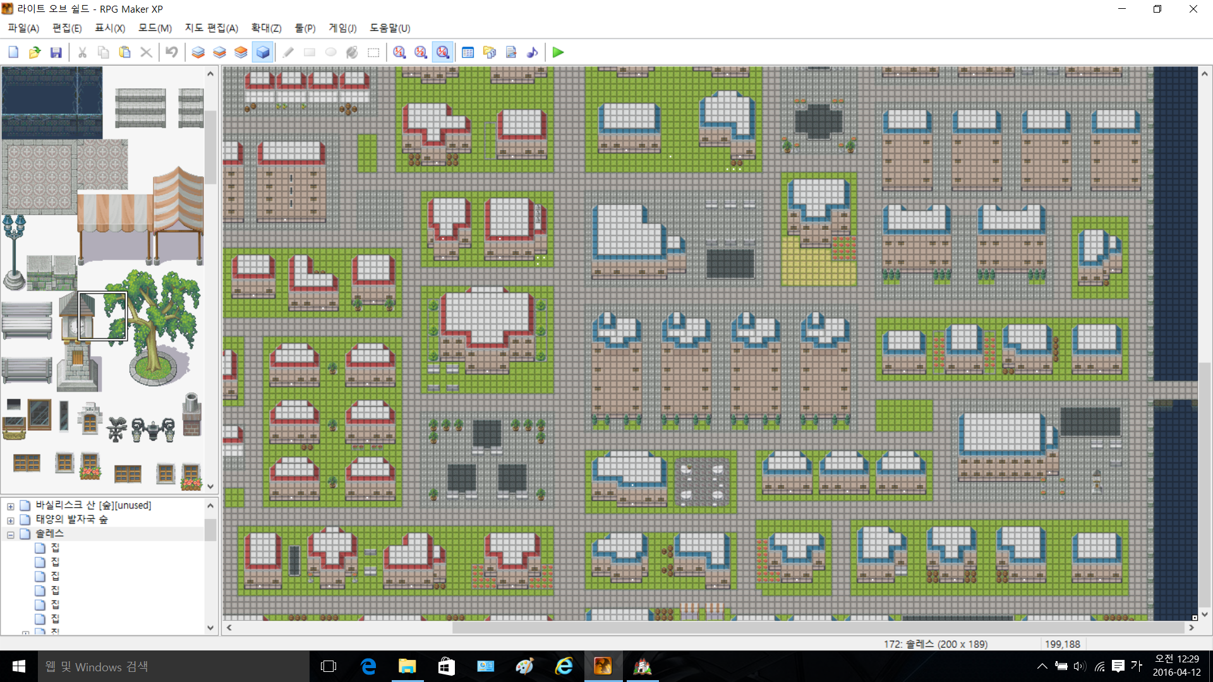The image size is (1213, 682).
Task: Open the 모드(M) menu
Action: [155, 28]
